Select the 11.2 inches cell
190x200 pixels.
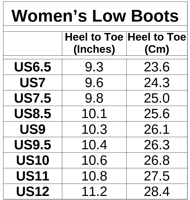click(x=94, y=192)
